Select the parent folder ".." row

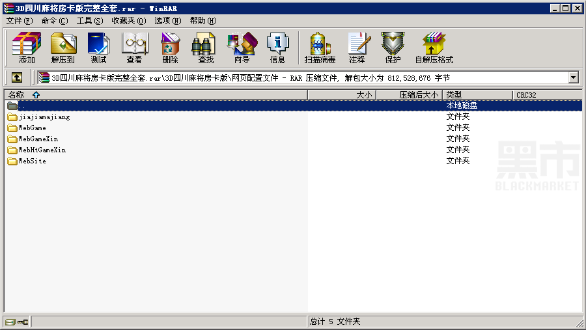294,105
